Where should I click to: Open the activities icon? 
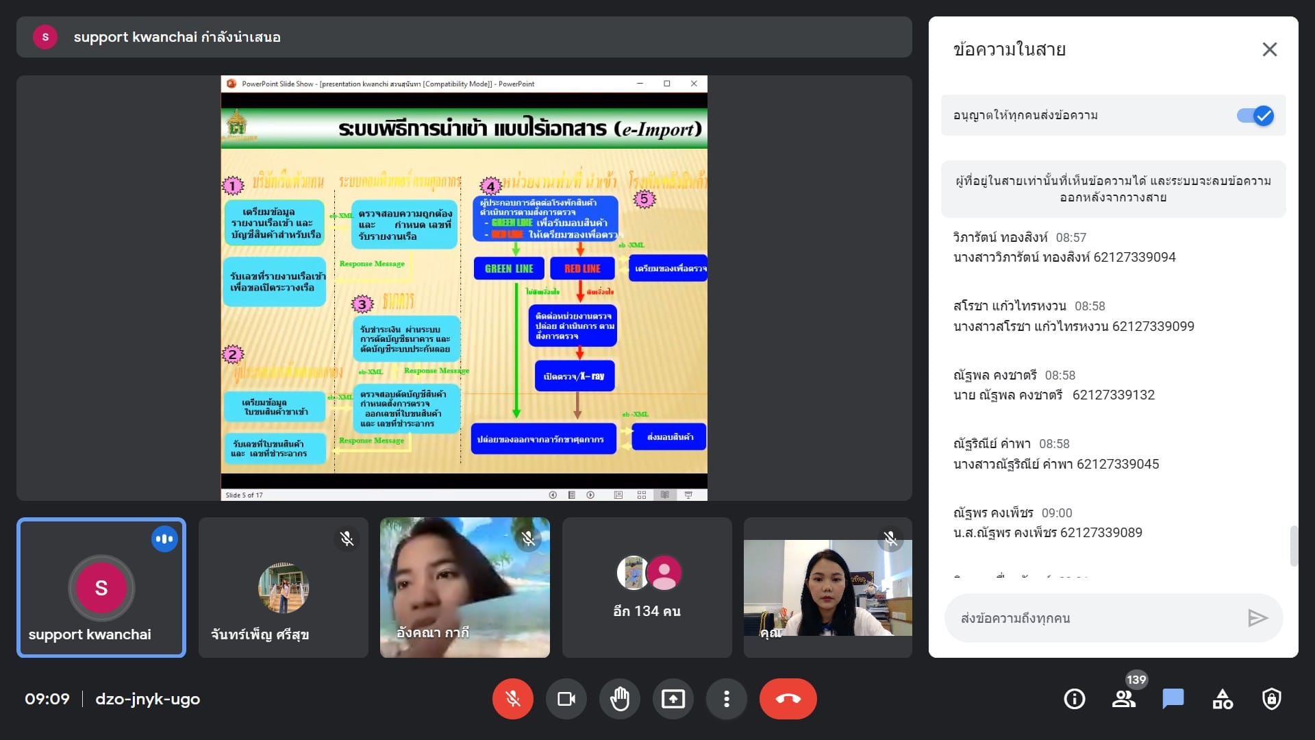(1222, 699)
